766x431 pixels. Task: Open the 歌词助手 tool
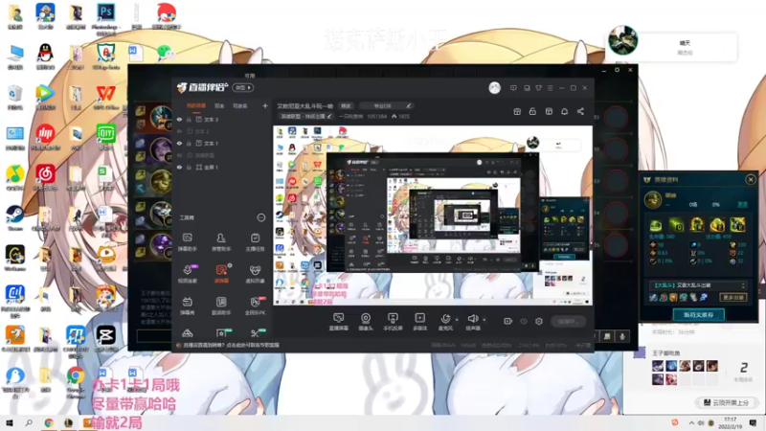pyautogui.click(x=221, y=306)
